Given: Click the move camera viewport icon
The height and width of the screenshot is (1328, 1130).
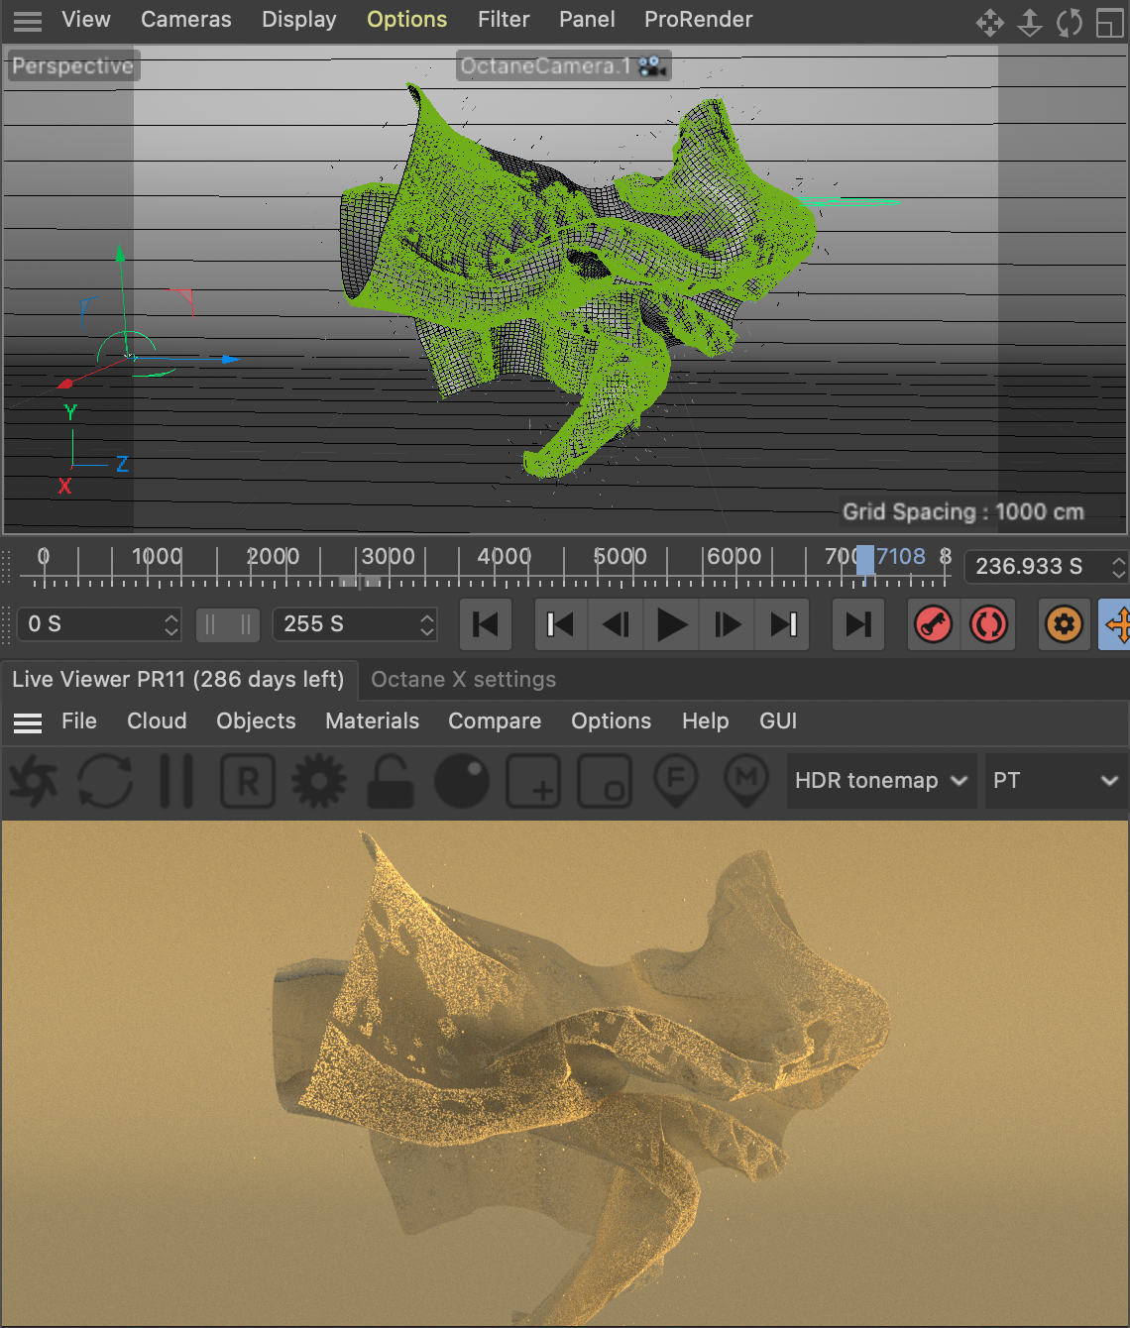Looking at the screenshot, I should [990, 22].
